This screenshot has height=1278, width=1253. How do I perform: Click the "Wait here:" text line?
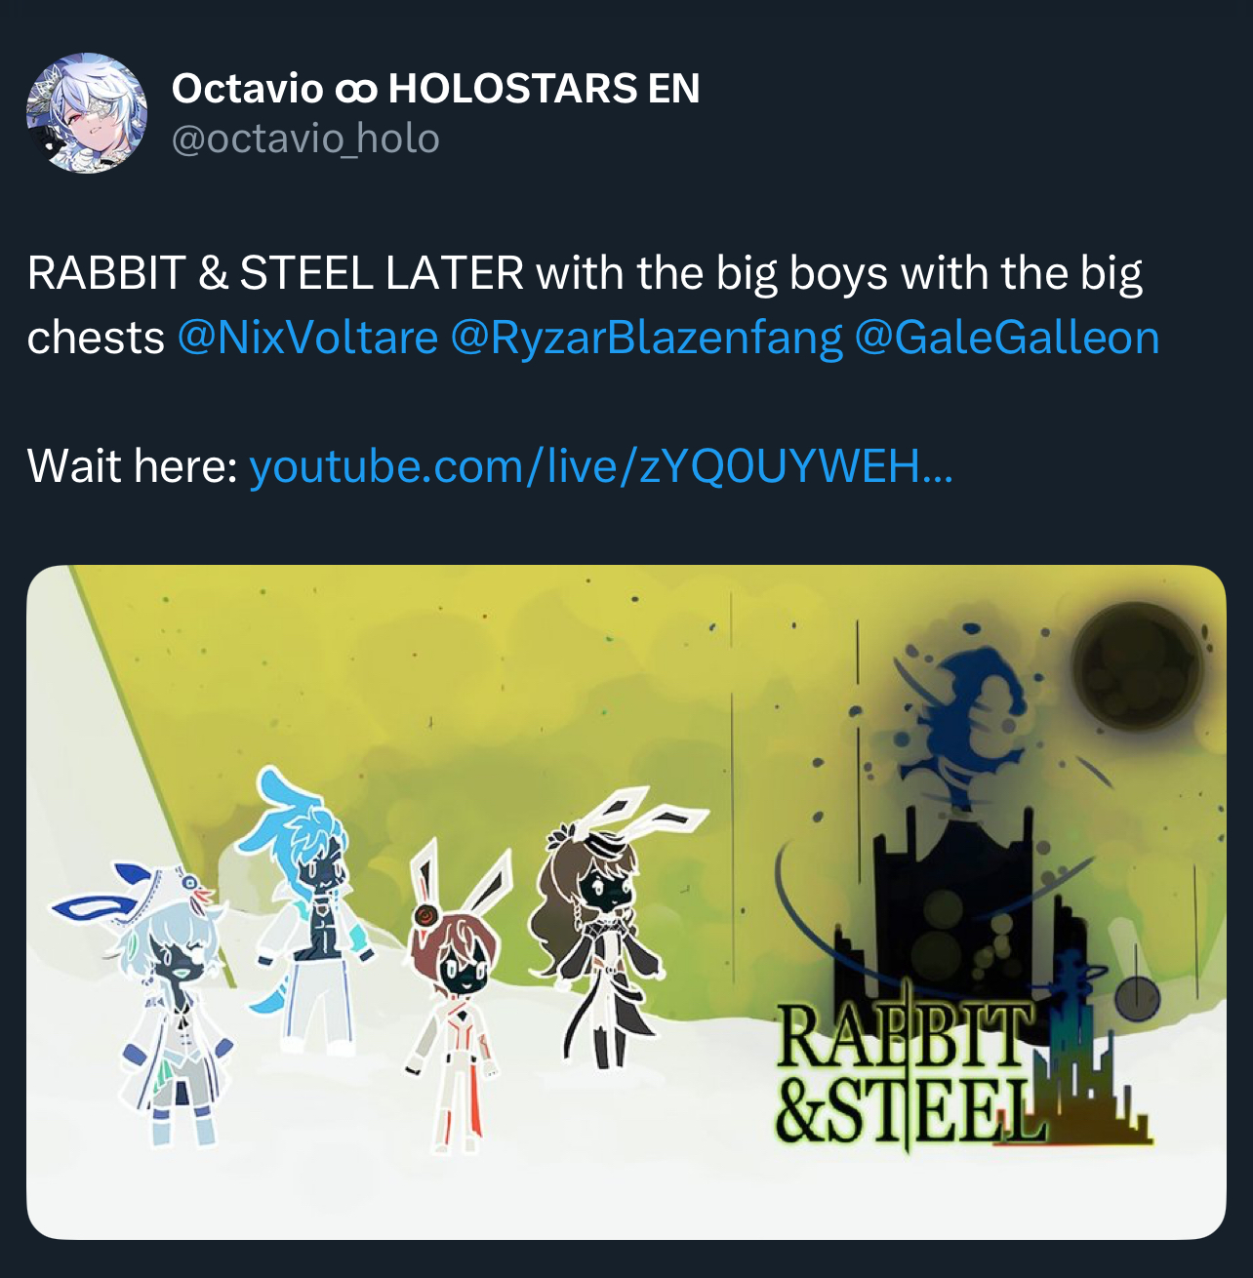(133, 466)
